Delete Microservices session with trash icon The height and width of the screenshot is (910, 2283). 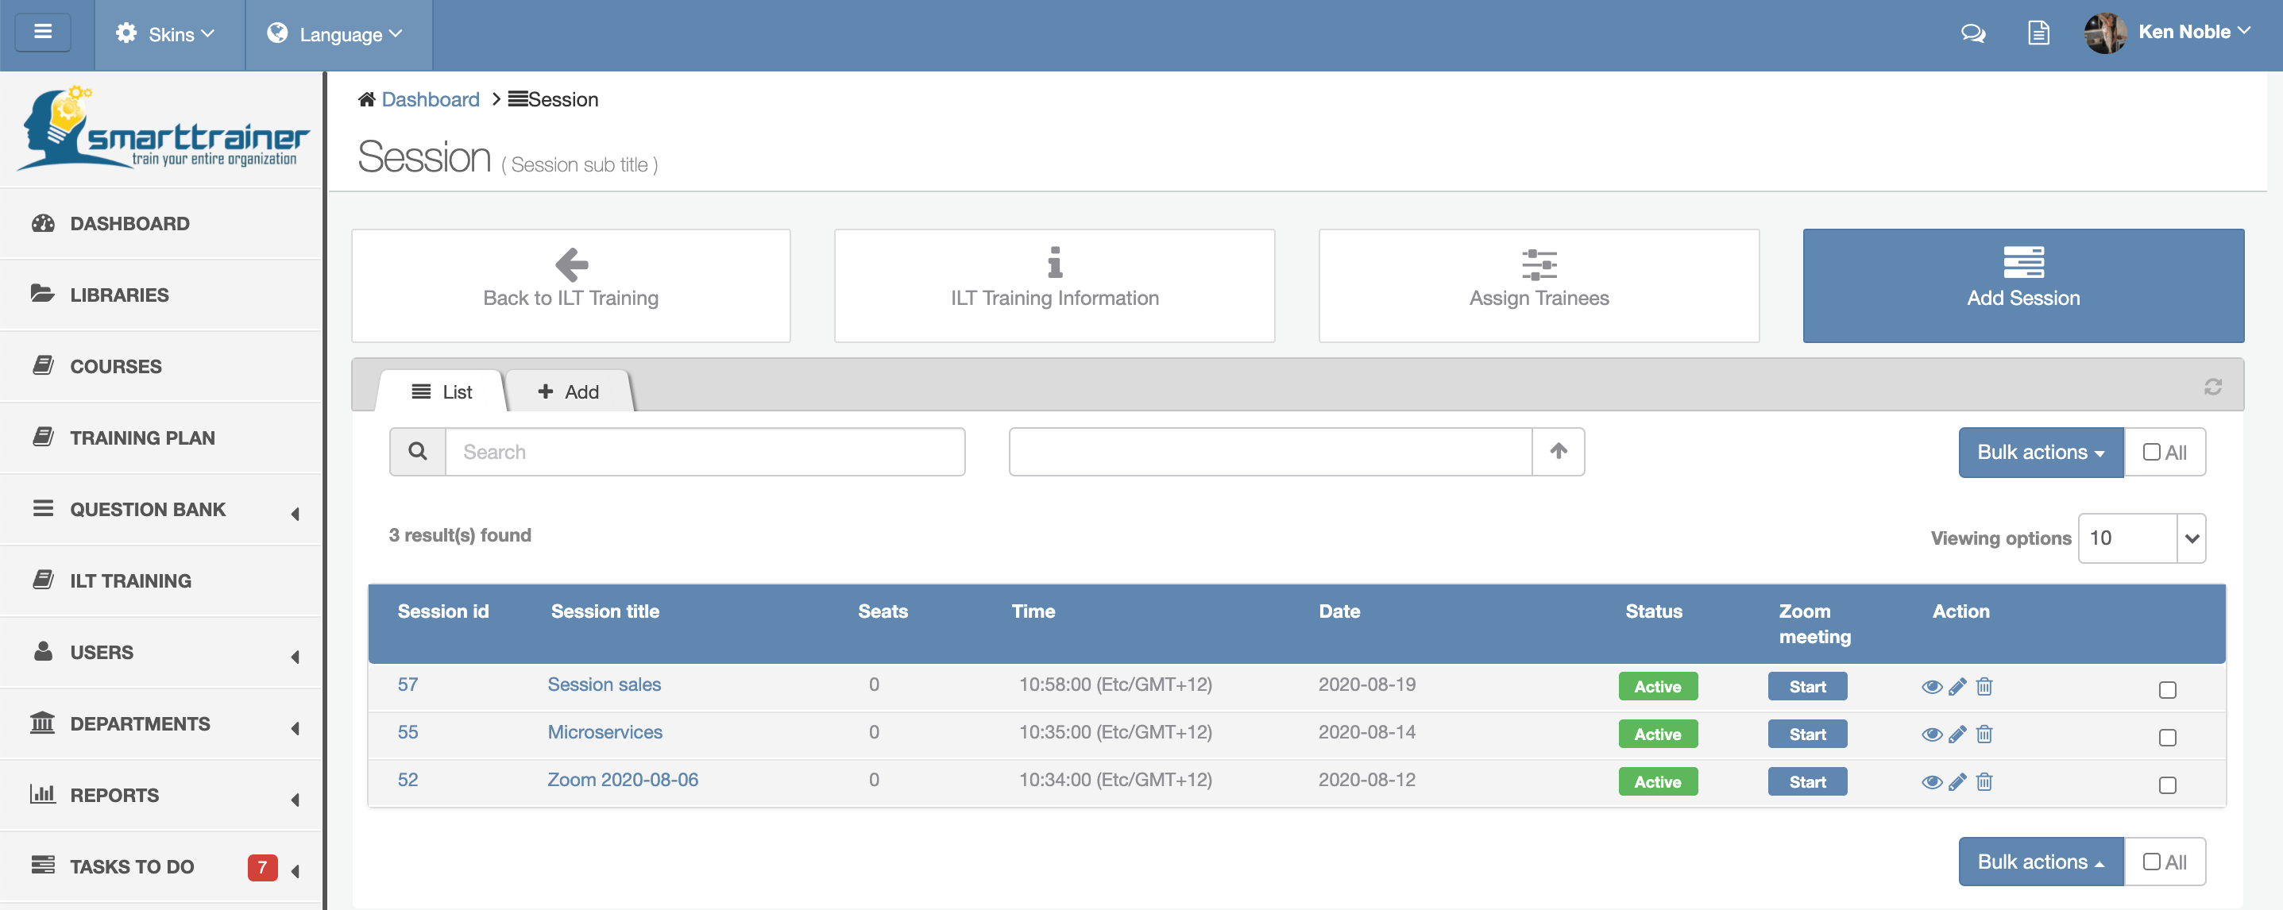tap(1984, 735)
